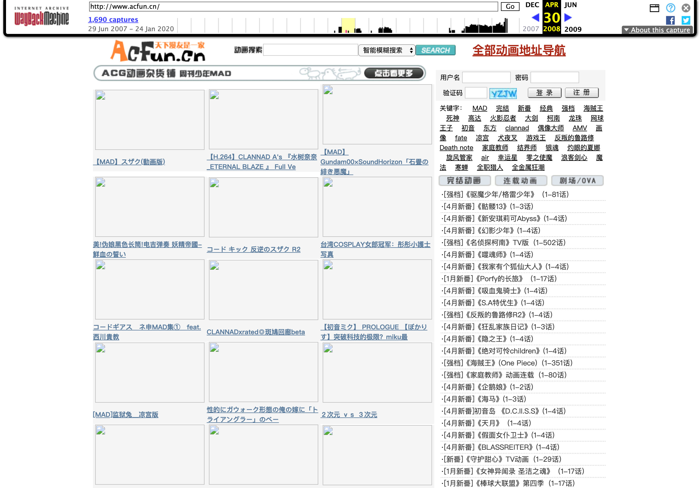Open thumbnail above 【MAD】スザク(動画版)

click(x=150, y=120)
